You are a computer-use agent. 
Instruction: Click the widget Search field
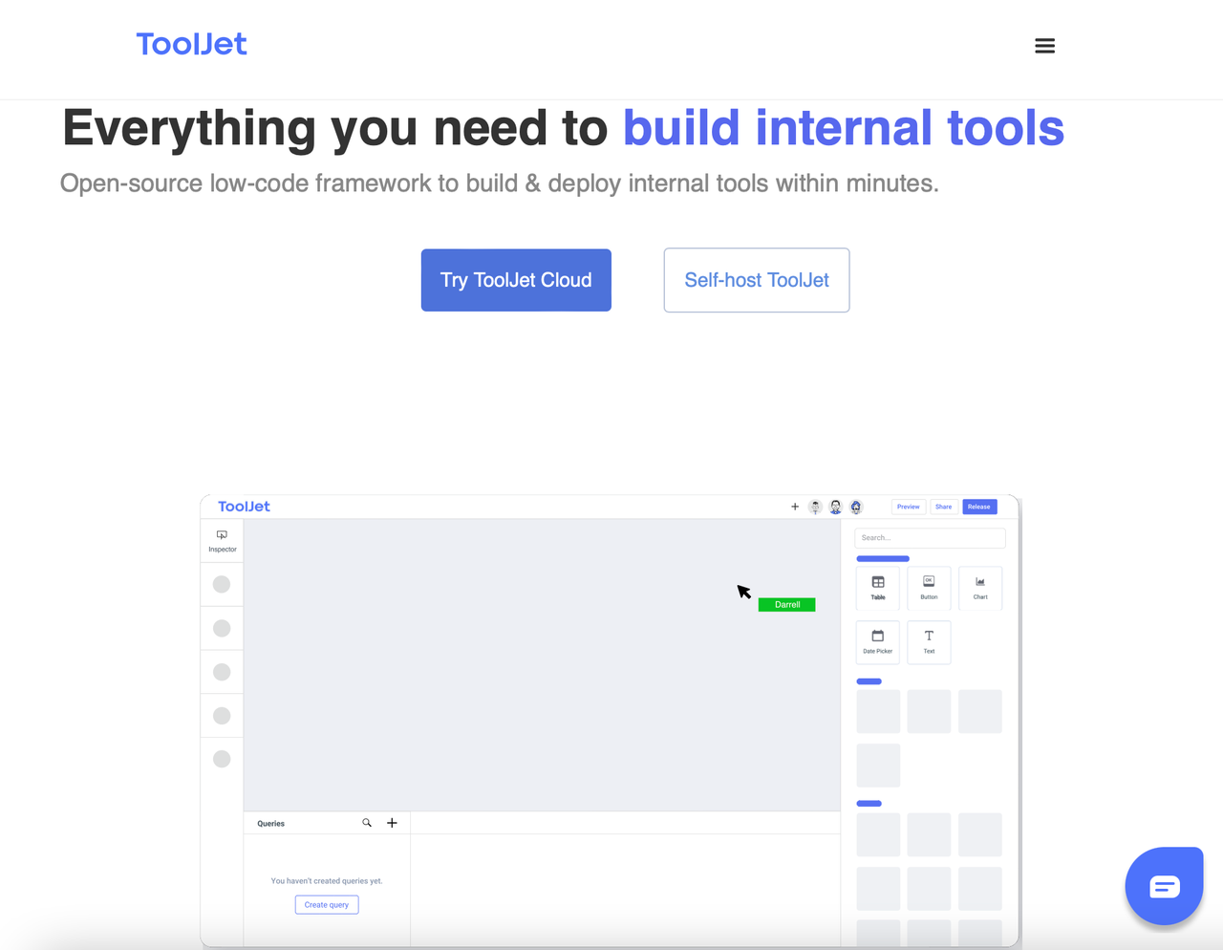[930, 538]
